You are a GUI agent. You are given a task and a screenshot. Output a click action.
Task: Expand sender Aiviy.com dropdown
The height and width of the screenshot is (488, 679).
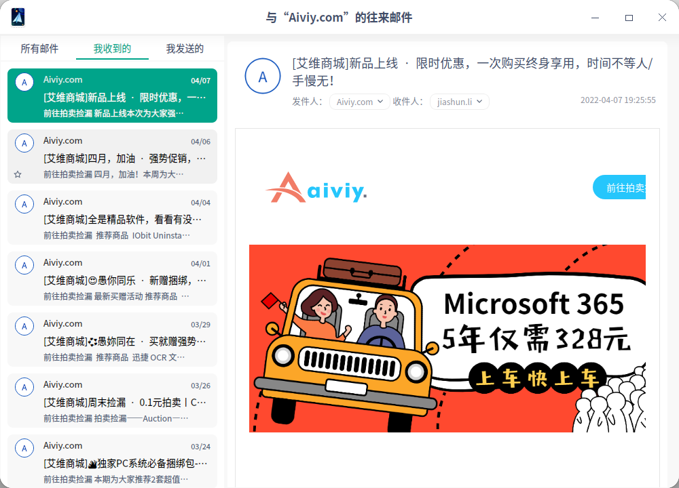[359, 102]
